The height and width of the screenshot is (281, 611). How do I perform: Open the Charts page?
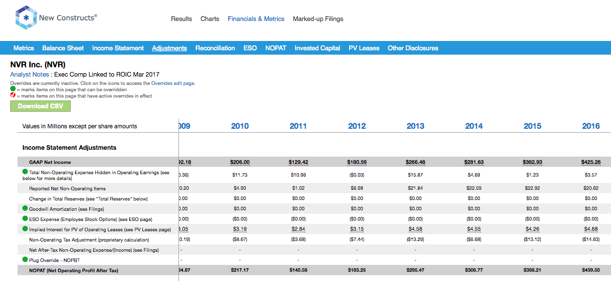210,19
